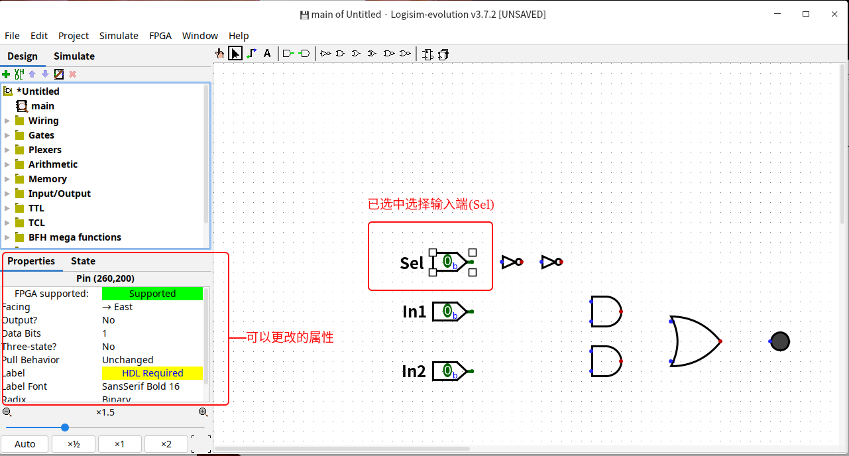Switch to the State tab

point(82,260)
